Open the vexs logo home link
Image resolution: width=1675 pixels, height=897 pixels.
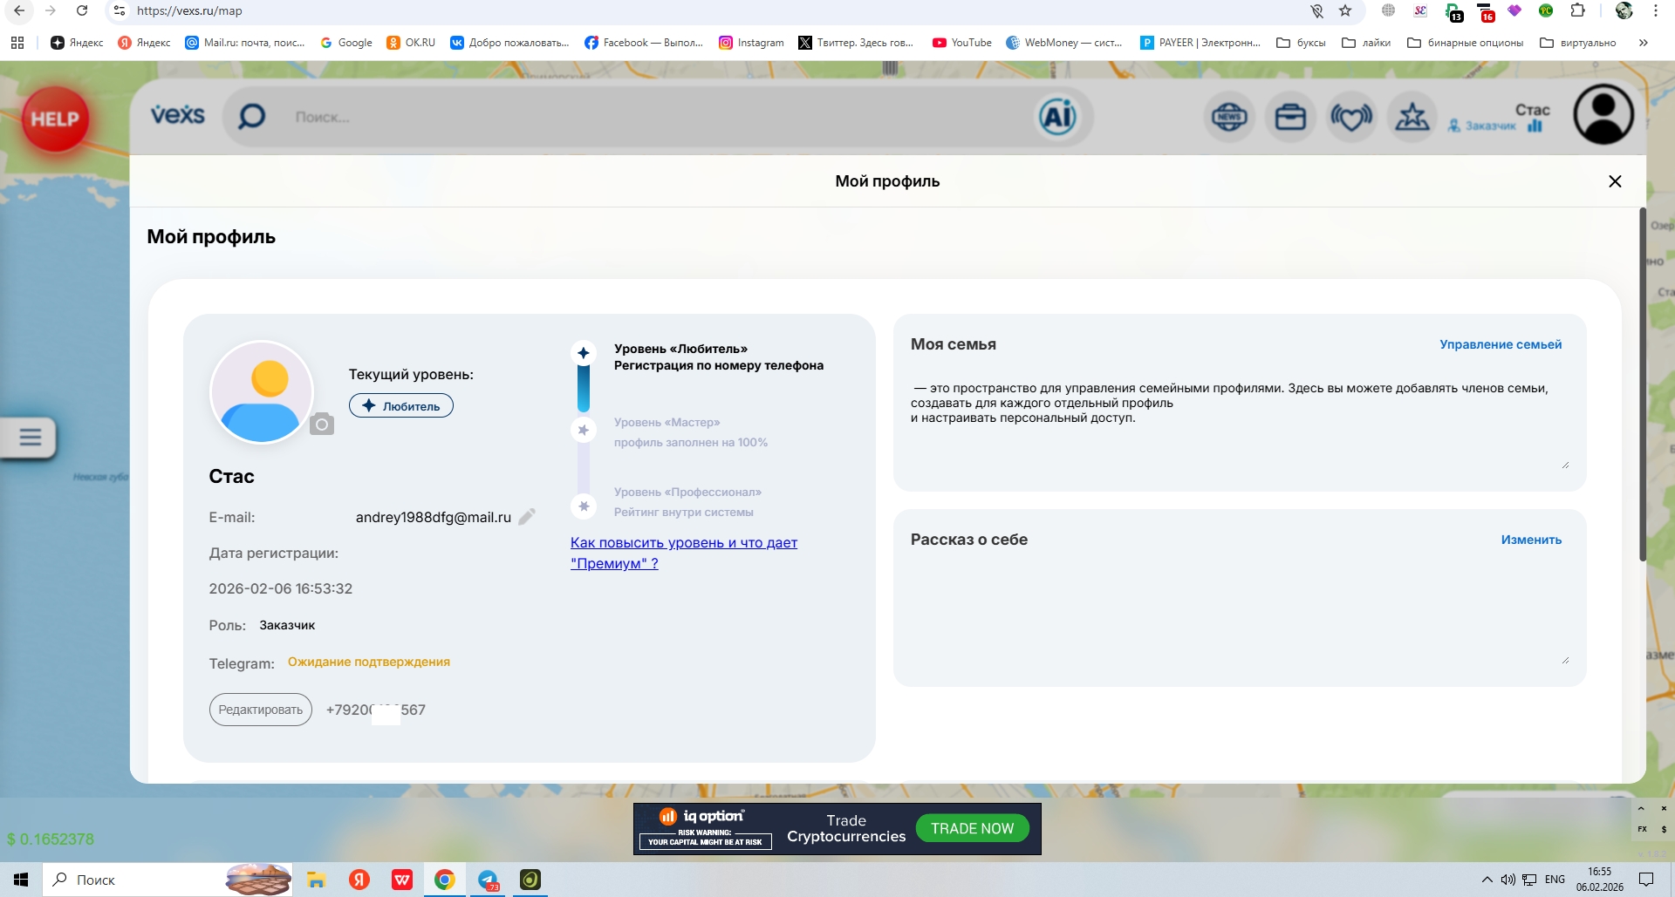click(178, 115)
